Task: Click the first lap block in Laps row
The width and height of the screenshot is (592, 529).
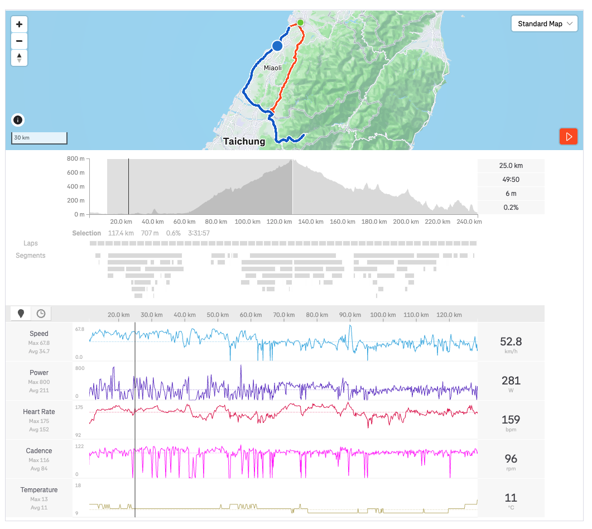Action: pyautogui.click(x=93, y=243)
